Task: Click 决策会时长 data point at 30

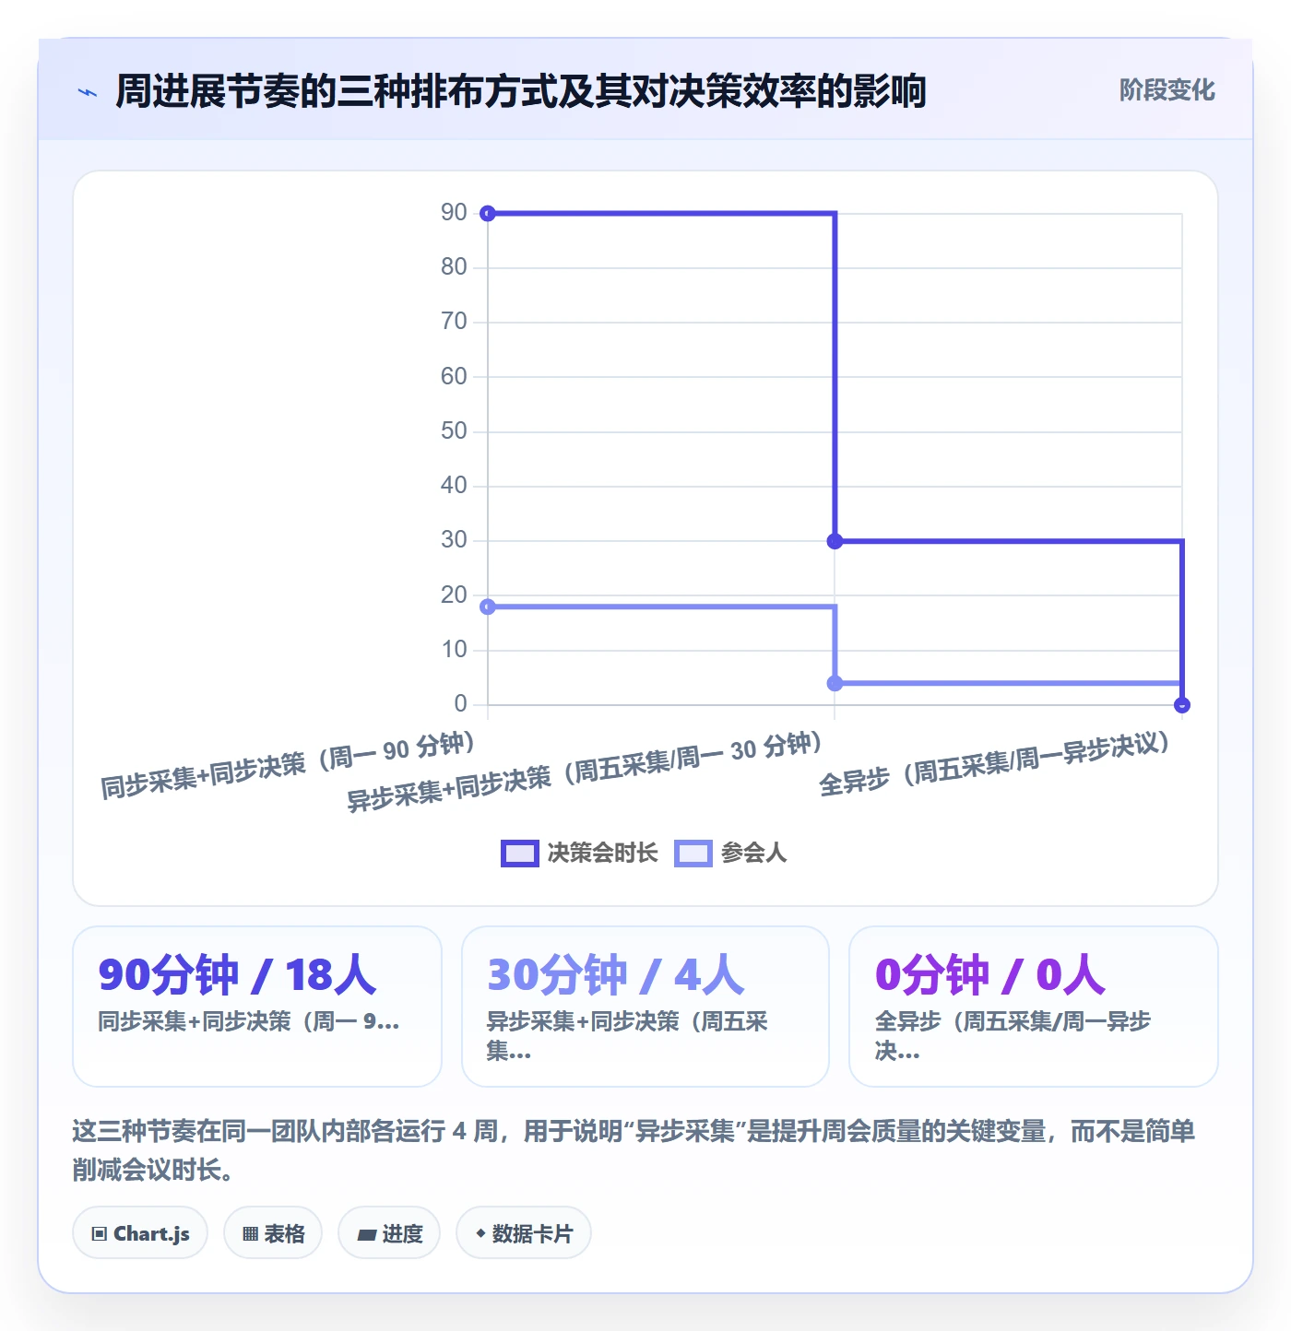Action: [835, 541]
